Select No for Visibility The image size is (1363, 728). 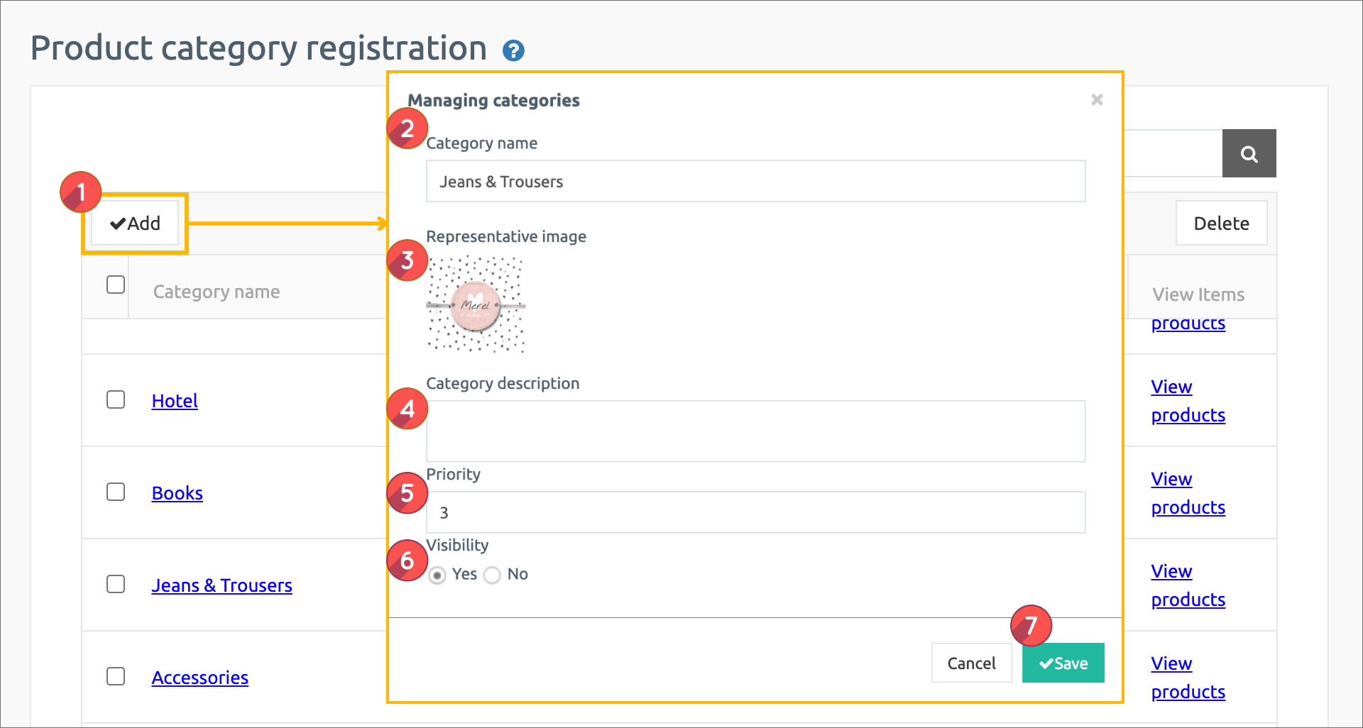492,575
